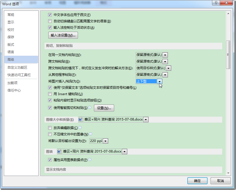This screenshot has height=190, width=236.
Task: Click info icon beside 属性采用图表数据点
Action: (90, 159)
